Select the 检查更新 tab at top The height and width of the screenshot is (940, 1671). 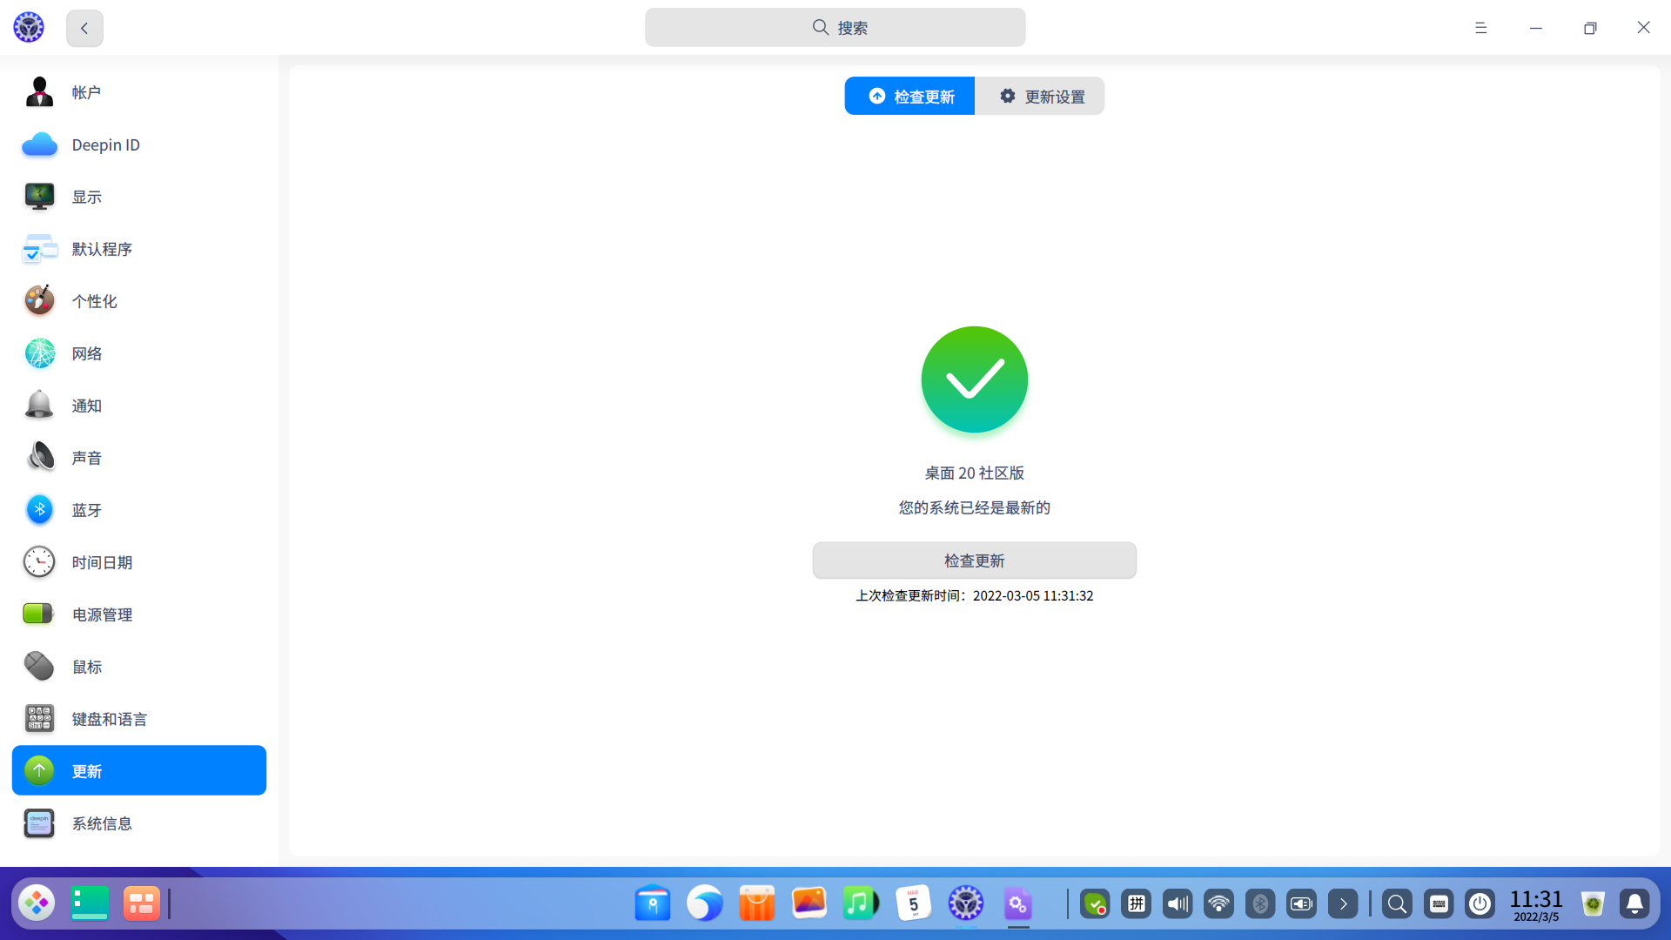click(x=909, y=97)
